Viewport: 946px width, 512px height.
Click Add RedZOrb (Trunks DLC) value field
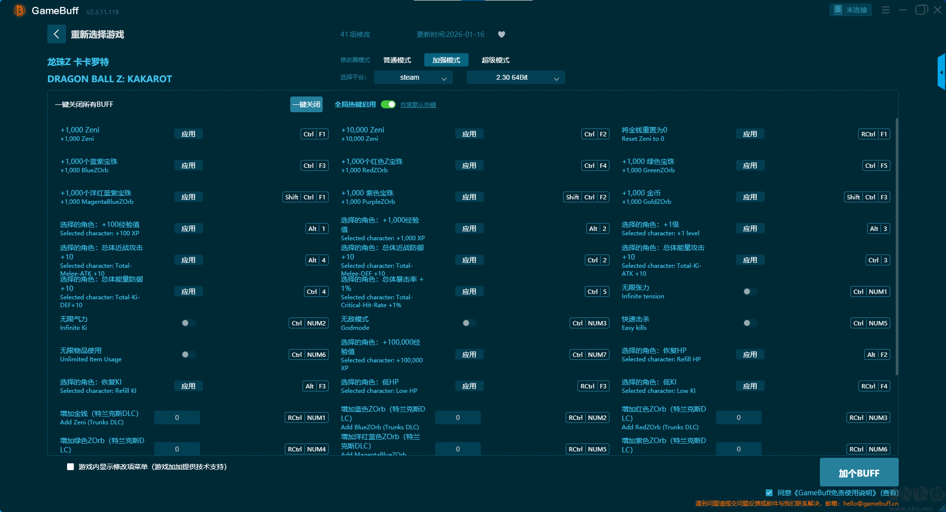[739, 417]
